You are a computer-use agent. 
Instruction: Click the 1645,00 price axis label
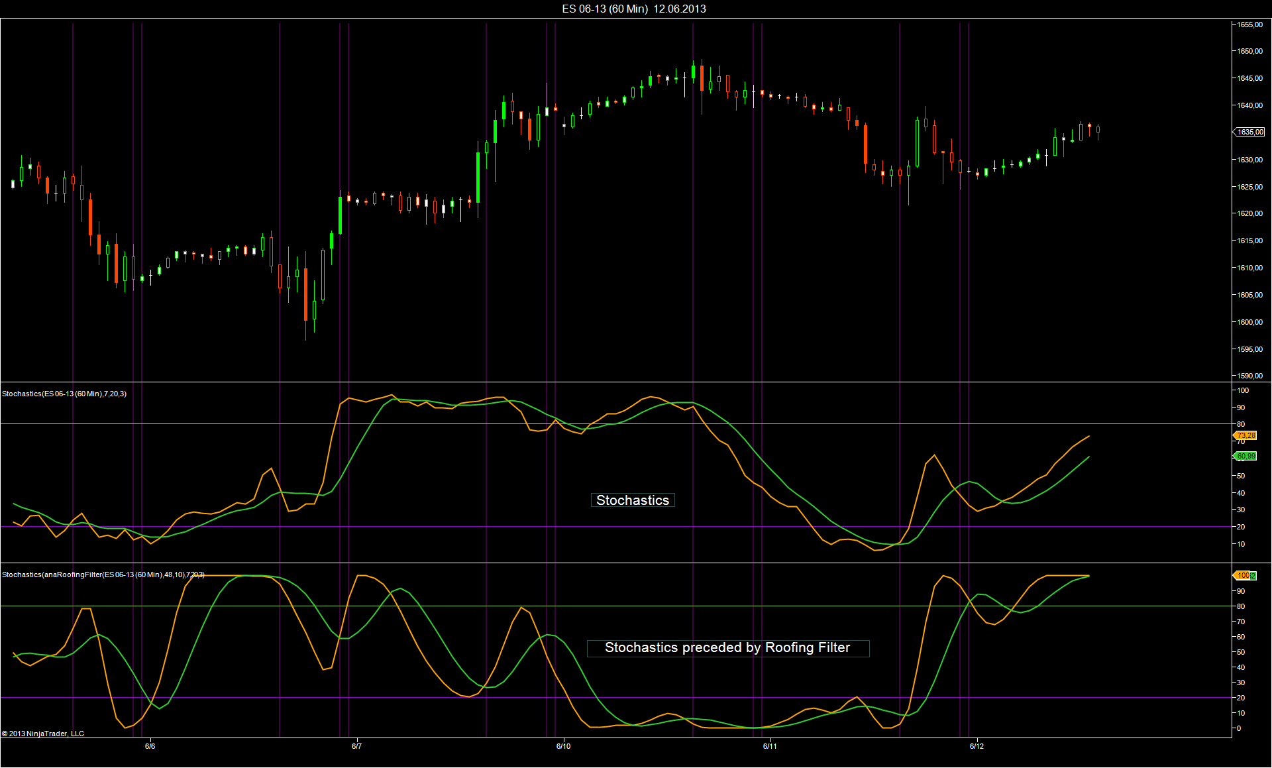click(1249, 78)
